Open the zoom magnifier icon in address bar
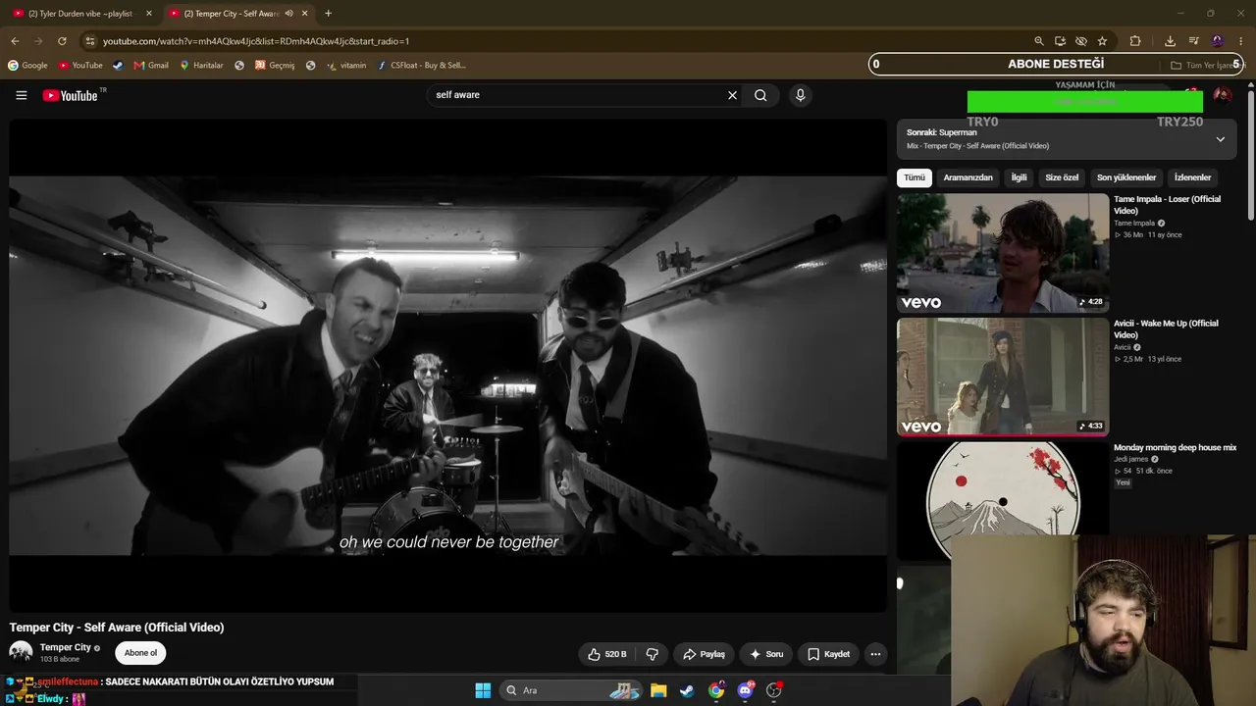Screen dimensions: 1256x706 point(1039,41)
